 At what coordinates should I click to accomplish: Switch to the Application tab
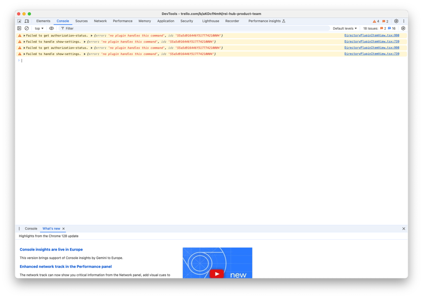click(x=166, y=21)
